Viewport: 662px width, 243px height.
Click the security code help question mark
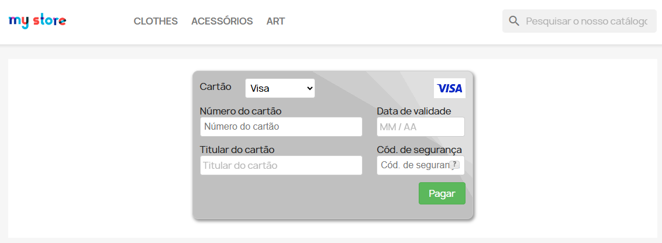click(x=454, y=165)
